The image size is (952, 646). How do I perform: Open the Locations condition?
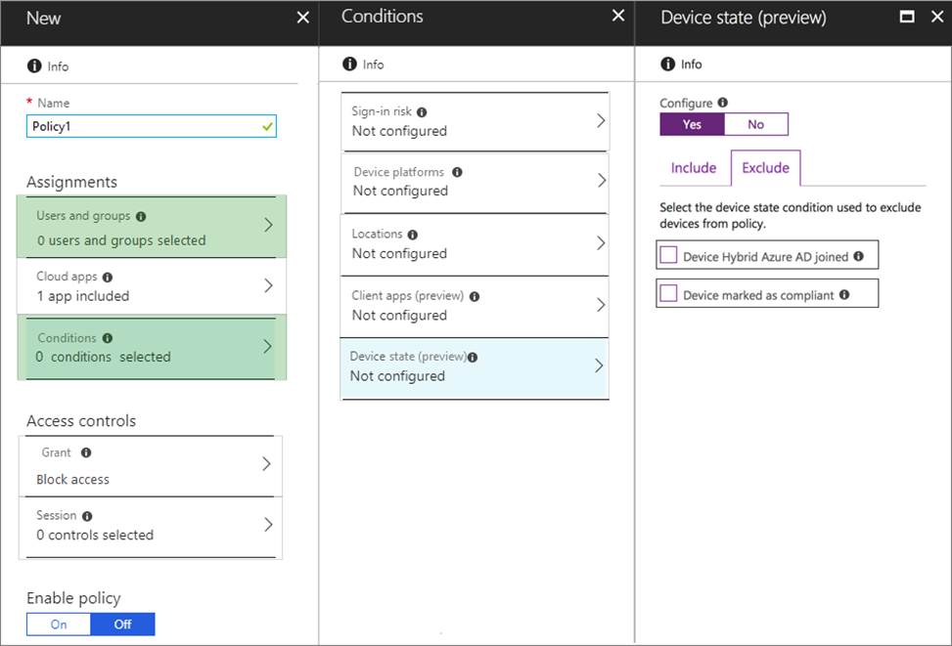pos(475,244)
